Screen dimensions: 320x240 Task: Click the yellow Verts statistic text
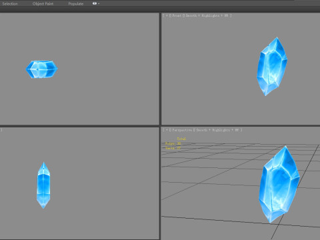point(173,148)
